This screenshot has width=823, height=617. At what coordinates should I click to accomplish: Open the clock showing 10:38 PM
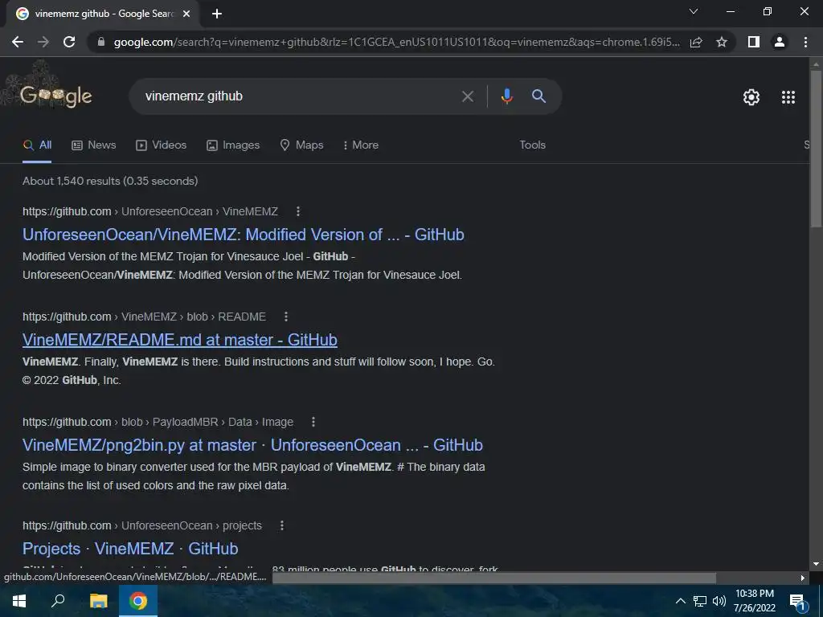[x=754, y=601]
